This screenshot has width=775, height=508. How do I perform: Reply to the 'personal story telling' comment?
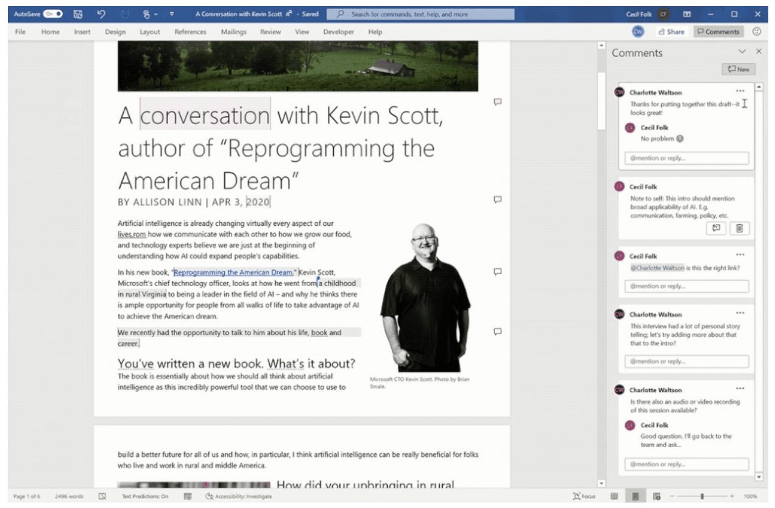[687, 361]
